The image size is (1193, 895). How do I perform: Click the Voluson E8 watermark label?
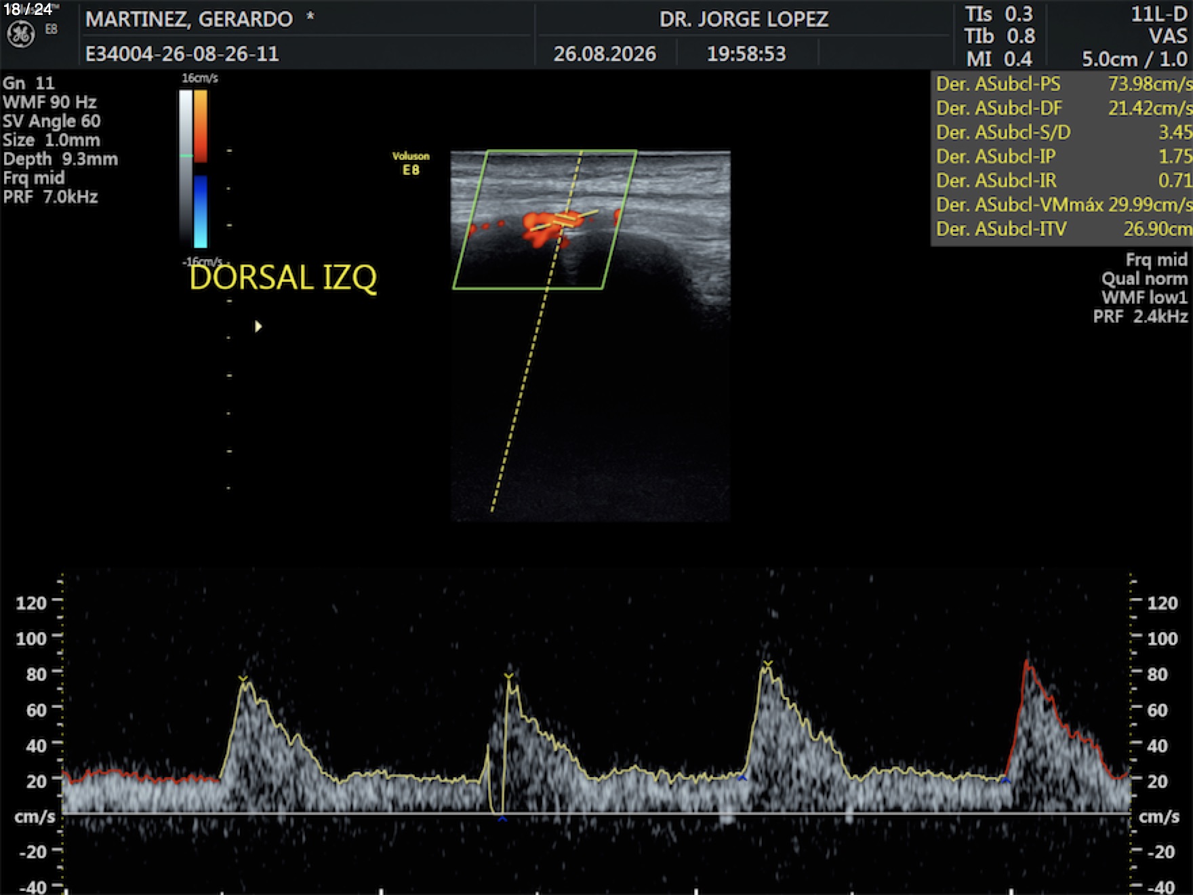pyautogui.click(x=411, y=163)
